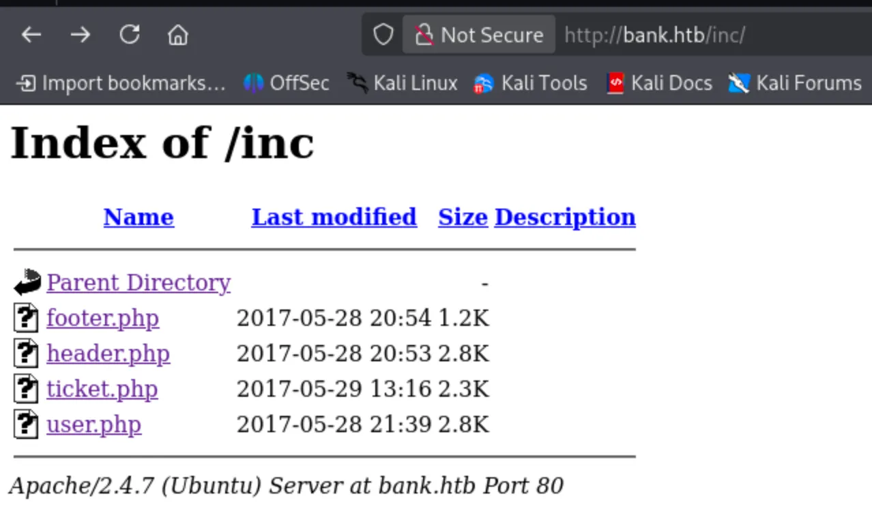Click the browser forward arrow

click(81, 35)
